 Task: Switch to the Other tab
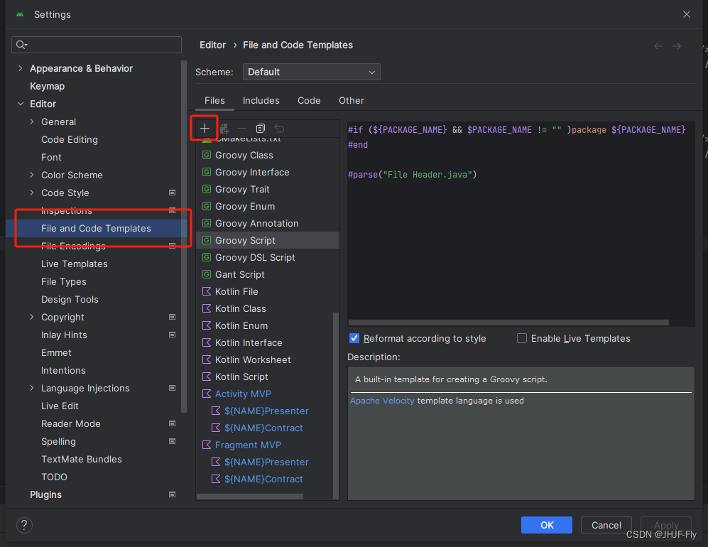(x=352, y=100)
